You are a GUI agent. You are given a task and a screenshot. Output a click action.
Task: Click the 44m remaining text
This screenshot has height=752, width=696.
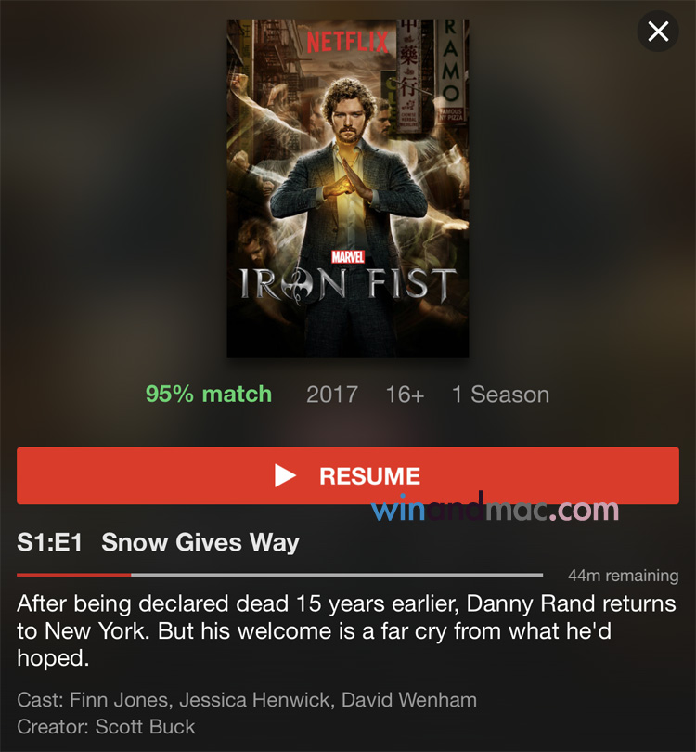tap(623, 575)
